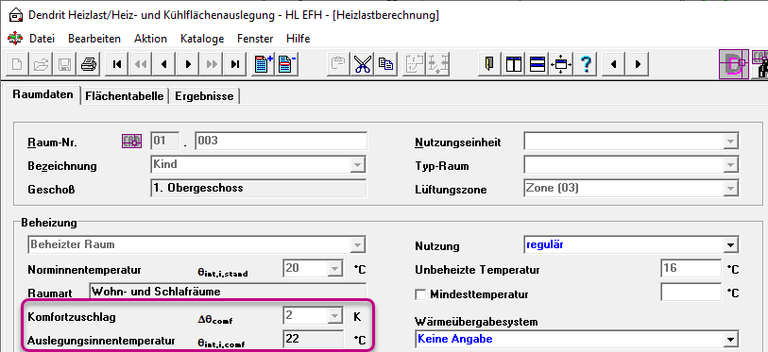Open the Aktion menu
This screenshot has height=352, width=768.
pyautogui.click(x=150, y=38)
